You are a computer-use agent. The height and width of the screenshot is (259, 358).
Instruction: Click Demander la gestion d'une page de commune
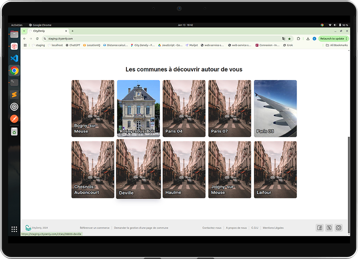(141, 228)
